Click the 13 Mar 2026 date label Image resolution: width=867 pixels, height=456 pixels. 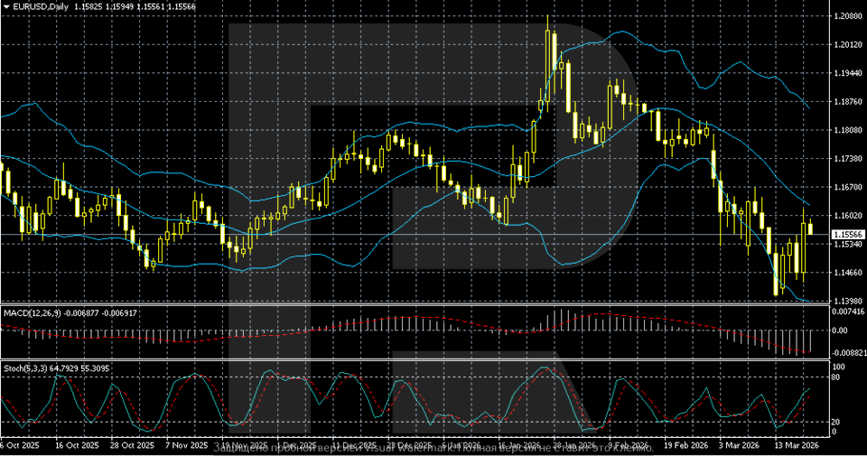pyautogui.click(x=797, y=445)
